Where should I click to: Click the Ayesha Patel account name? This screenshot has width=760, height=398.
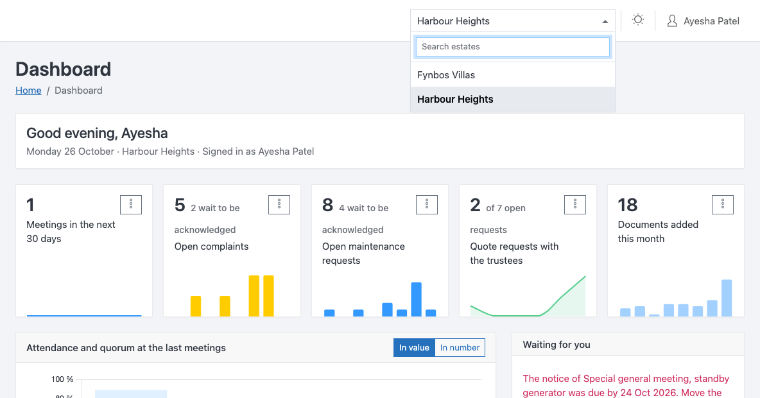pyautogui.click(x=711, y=21)
